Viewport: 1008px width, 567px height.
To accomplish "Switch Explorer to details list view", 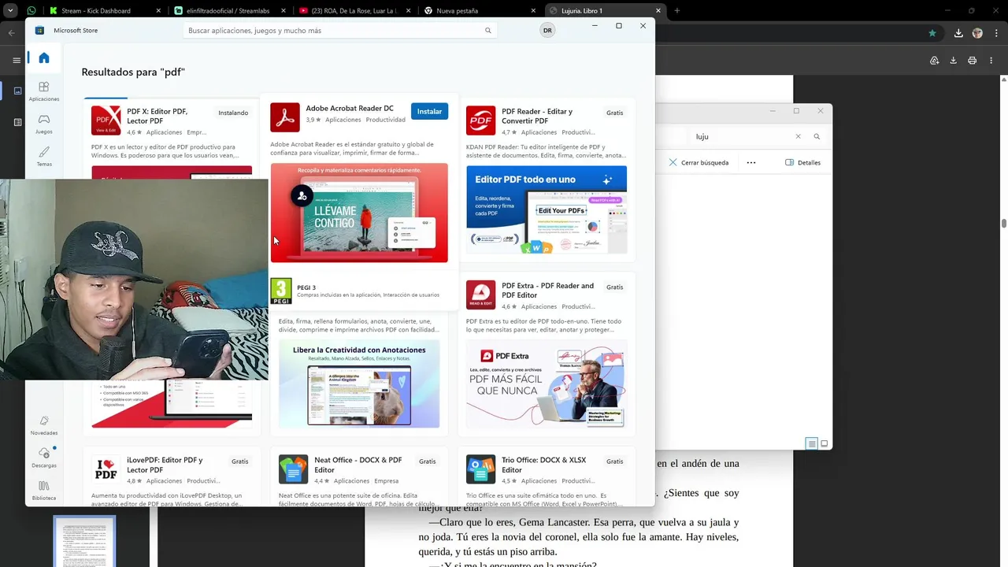I will [811, 443].
